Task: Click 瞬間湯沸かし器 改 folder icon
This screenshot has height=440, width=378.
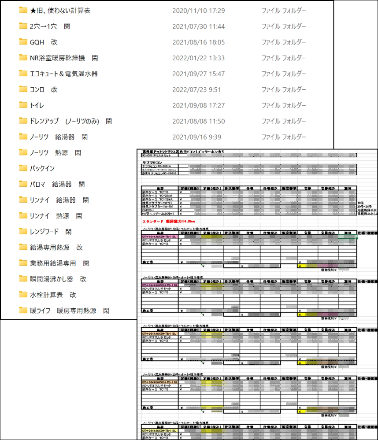Action: (23, 279)
